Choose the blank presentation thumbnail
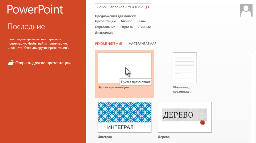The height and width of the screenshot is (143, 256). pos(125,68)
